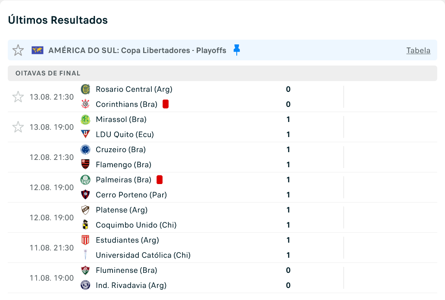Select the Oitavas de Final round header
The width and height of the screenshot is (445, 300).
[x=222, y=73]
